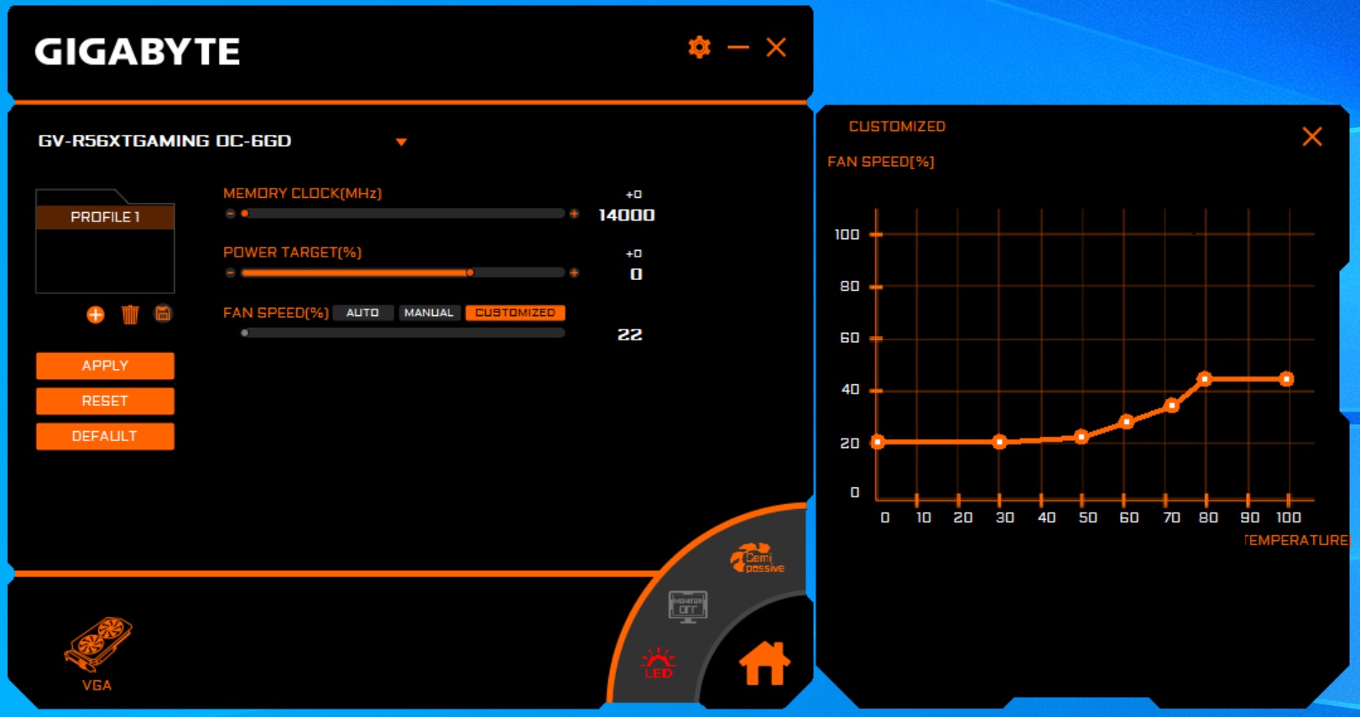Click the Fan Speed slider handle
Viewport: 1360px width, 717px height.
245,333
